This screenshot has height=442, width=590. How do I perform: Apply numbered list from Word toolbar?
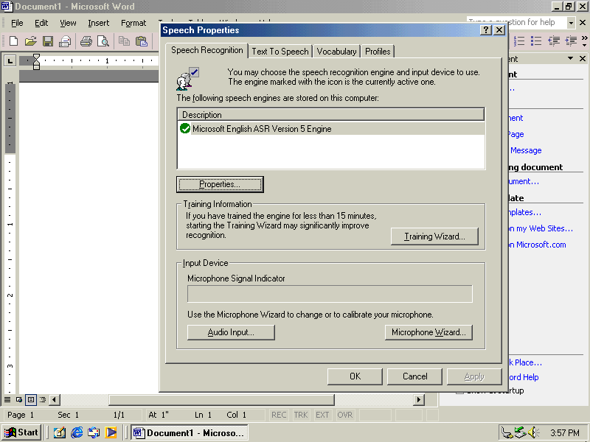[519, 41]
